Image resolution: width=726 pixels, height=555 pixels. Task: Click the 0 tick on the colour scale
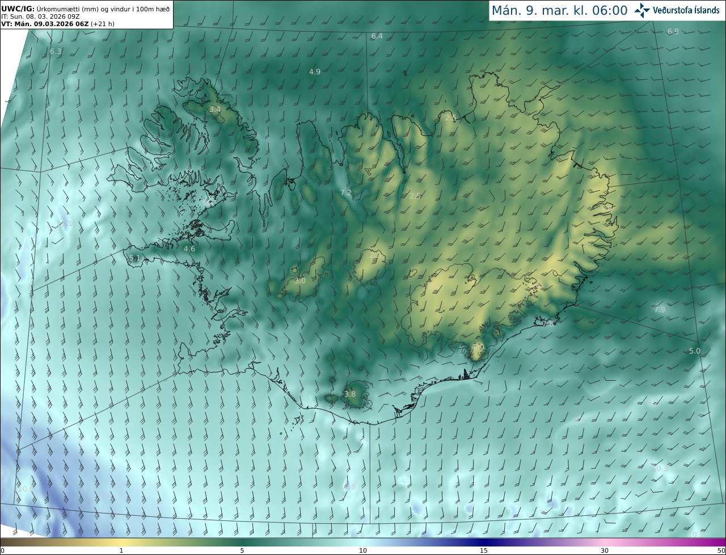(x=2, y=550)
